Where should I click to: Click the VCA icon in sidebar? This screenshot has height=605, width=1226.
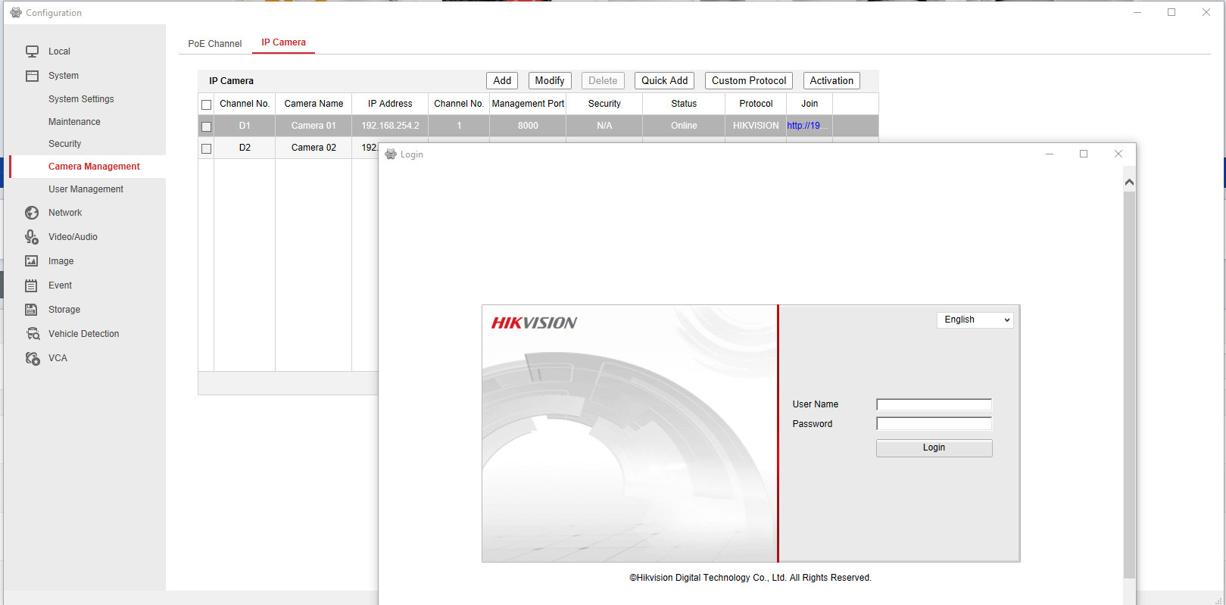(33, 358)
